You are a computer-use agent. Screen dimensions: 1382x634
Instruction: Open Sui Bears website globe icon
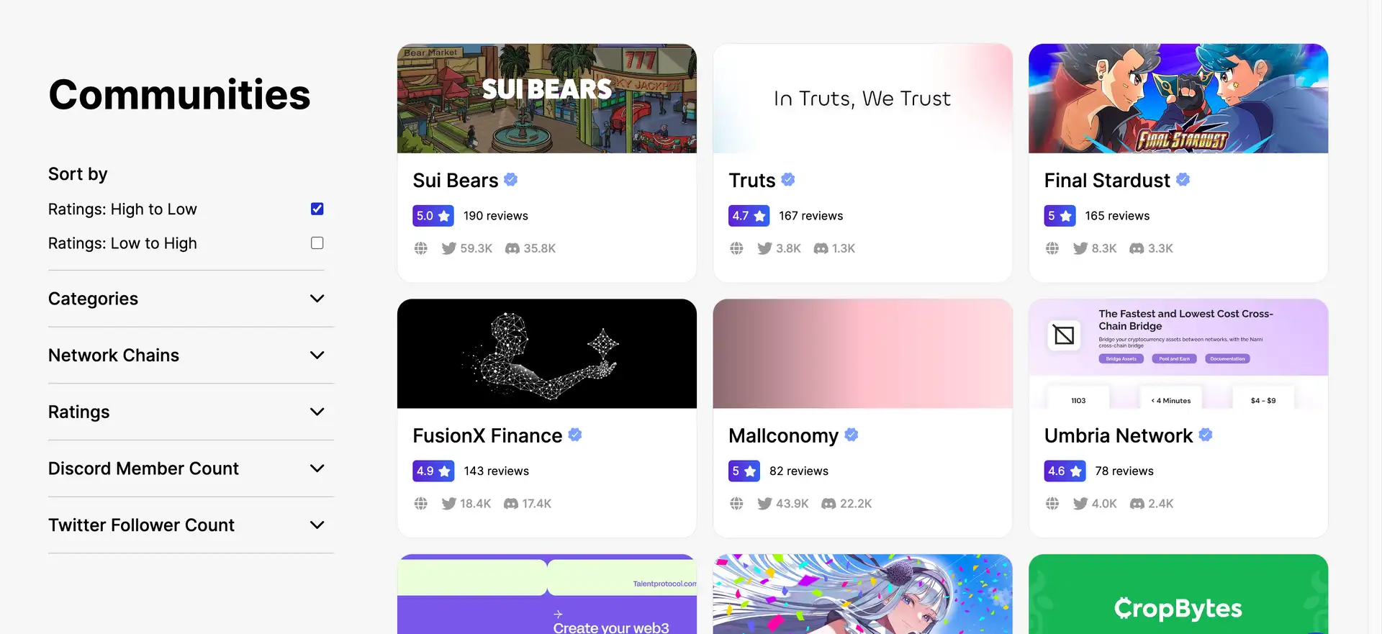421,248
